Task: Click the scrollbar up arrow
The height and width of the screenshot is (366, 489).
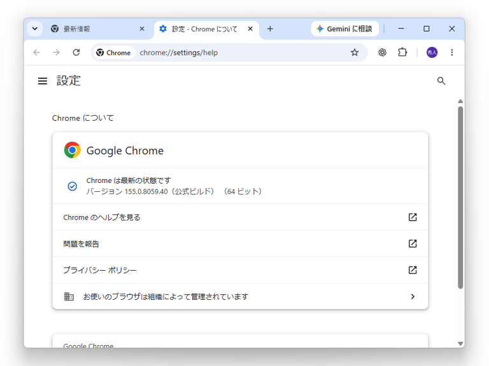Action: (460, 101)
